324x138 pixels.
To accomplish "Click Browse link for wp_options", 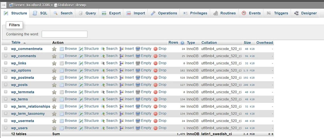I will point(71,70).
